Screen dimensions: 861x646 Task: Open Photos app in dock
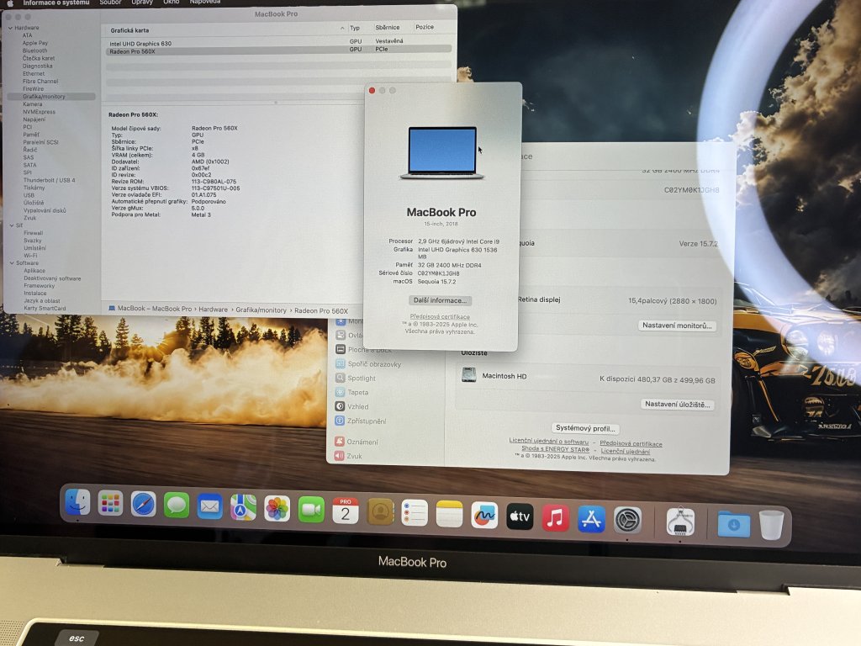point(277,509)
